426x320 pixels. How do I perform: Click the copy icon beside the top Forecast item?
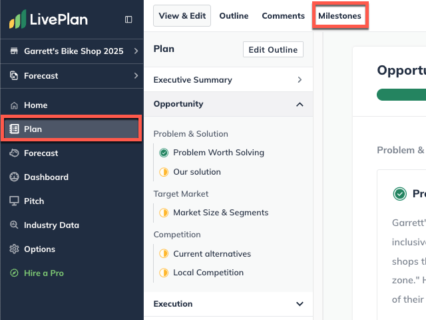(14, 75)
